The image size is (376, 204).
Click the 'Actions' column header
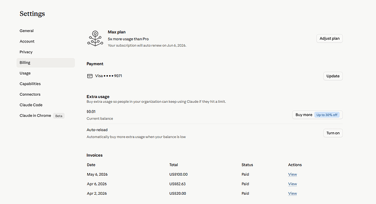click(295, 165)
